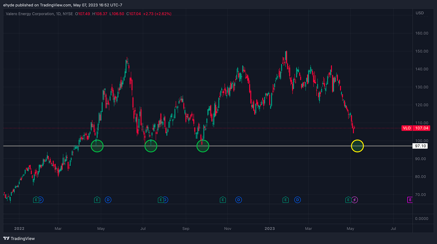This screenshot has width=437, height=244.
Task: Open the earnings E marker just before May 2022
Action: tap(97, 200)
